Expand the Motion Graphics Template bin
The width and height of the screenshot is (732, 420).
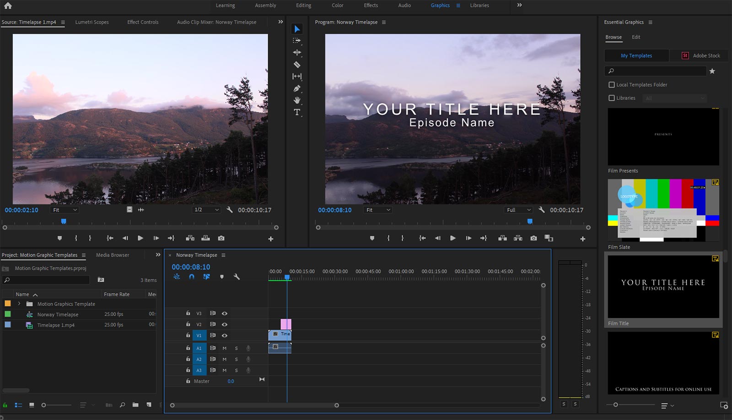click(19, 304)
